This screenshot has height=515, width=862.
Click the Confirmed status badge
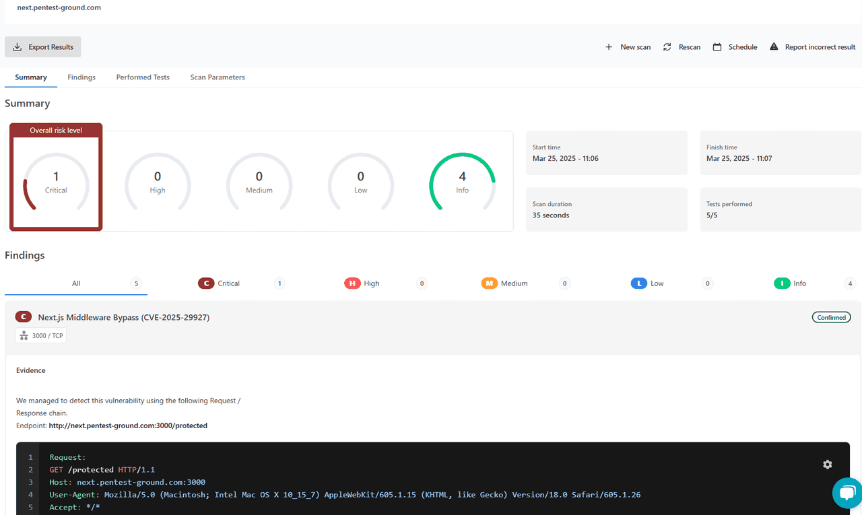[831, 316]
